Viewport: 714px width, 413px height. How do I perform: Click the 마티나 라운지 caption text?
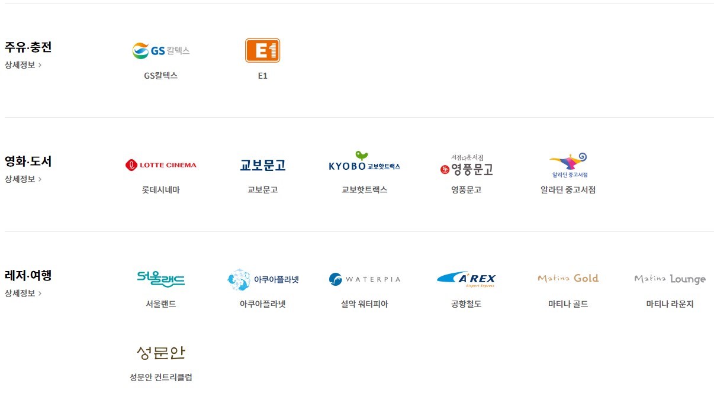coord(670,304)
